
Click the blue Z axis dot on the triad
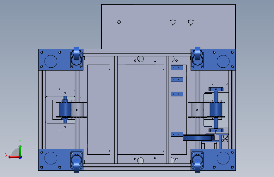coord(21,157)
